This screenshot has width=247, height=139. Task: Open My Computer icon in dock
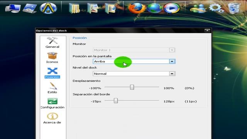[x=13, y=8]
